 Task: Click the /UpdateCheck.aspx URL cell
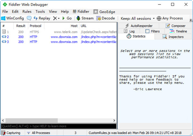click(x=99, y=32)
